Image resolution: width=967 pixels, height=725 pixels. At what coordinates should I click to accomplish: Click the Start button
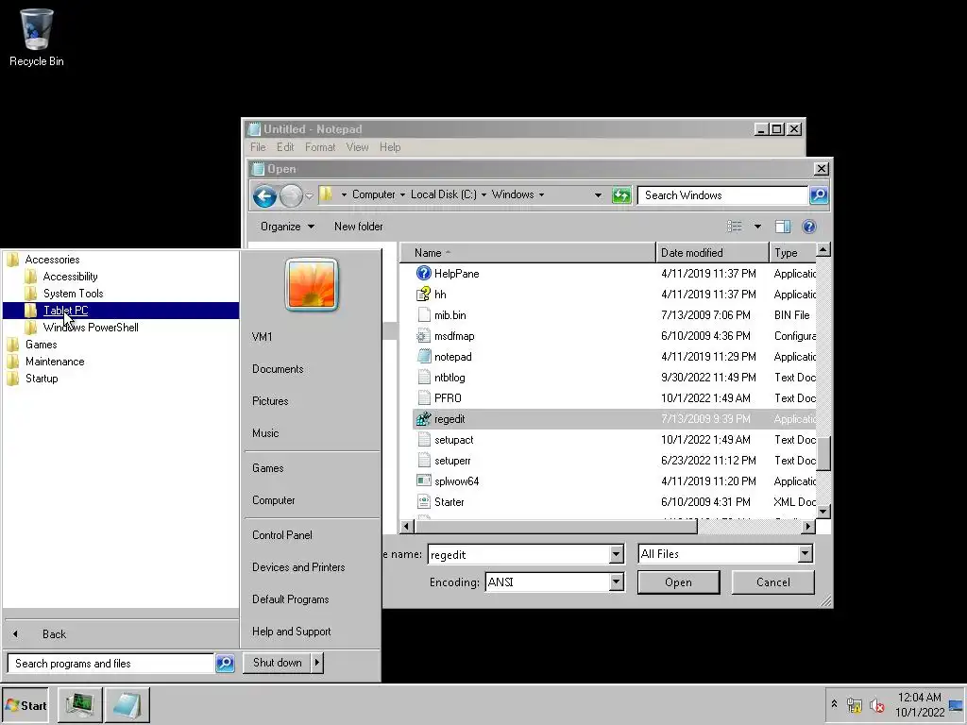pos(25,704)
